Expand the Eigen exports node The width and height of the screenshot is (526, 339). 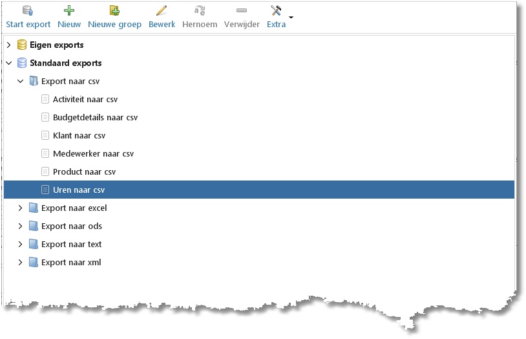pos(9,45)
